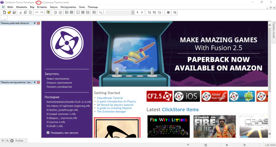Open the frame selector combo box
Viewport: 276px width, 147px height.
(x=120, y=12)
